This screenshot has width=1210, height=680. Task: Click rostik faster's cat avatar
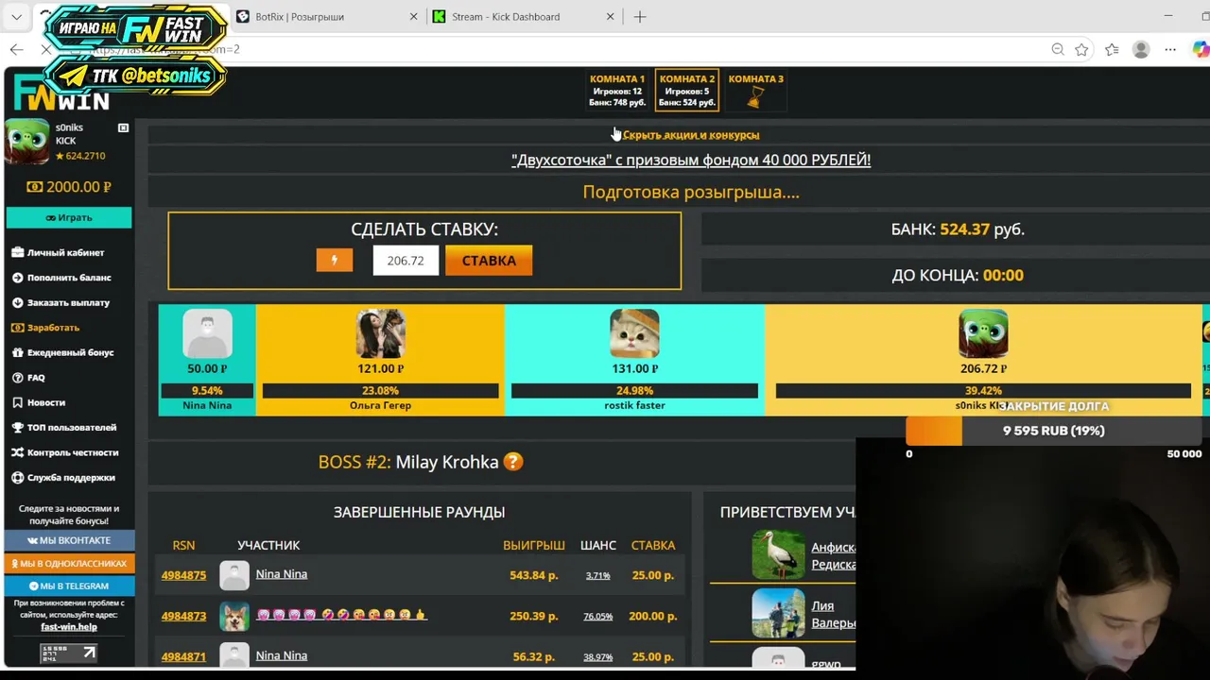coord(634,333)
